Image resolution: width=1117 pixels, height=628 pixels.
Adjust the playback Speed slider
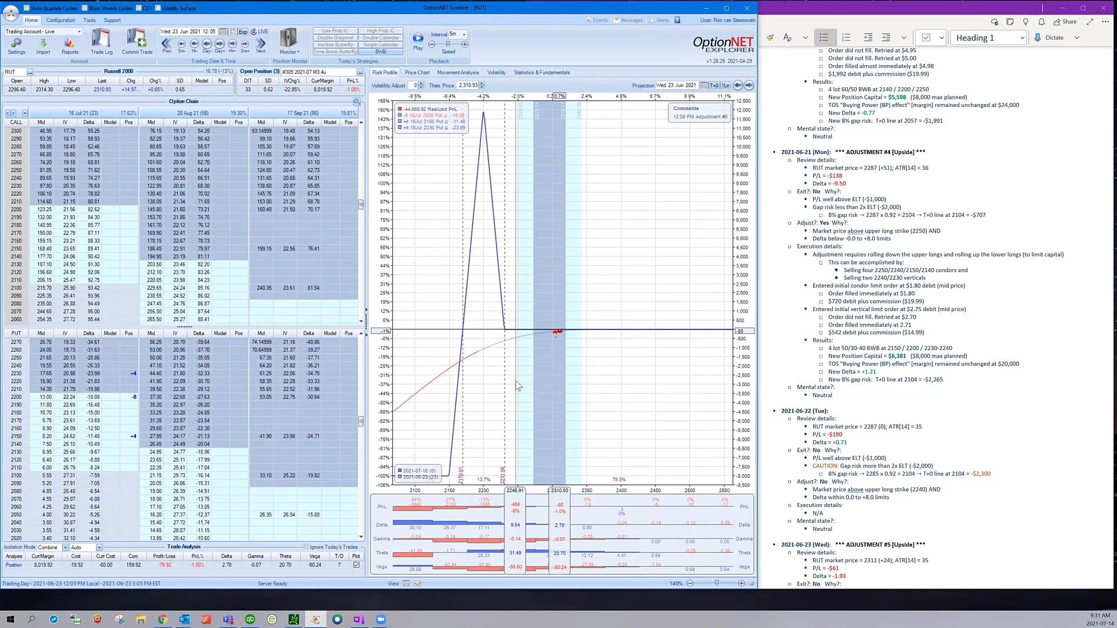447,44
